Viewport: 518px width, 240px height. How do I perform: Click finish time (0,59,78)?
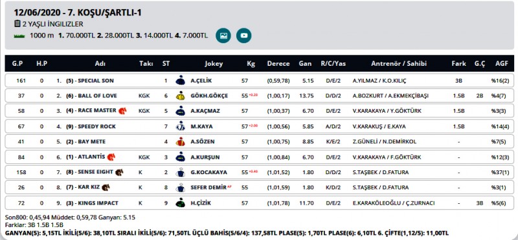tap(278, 81)
